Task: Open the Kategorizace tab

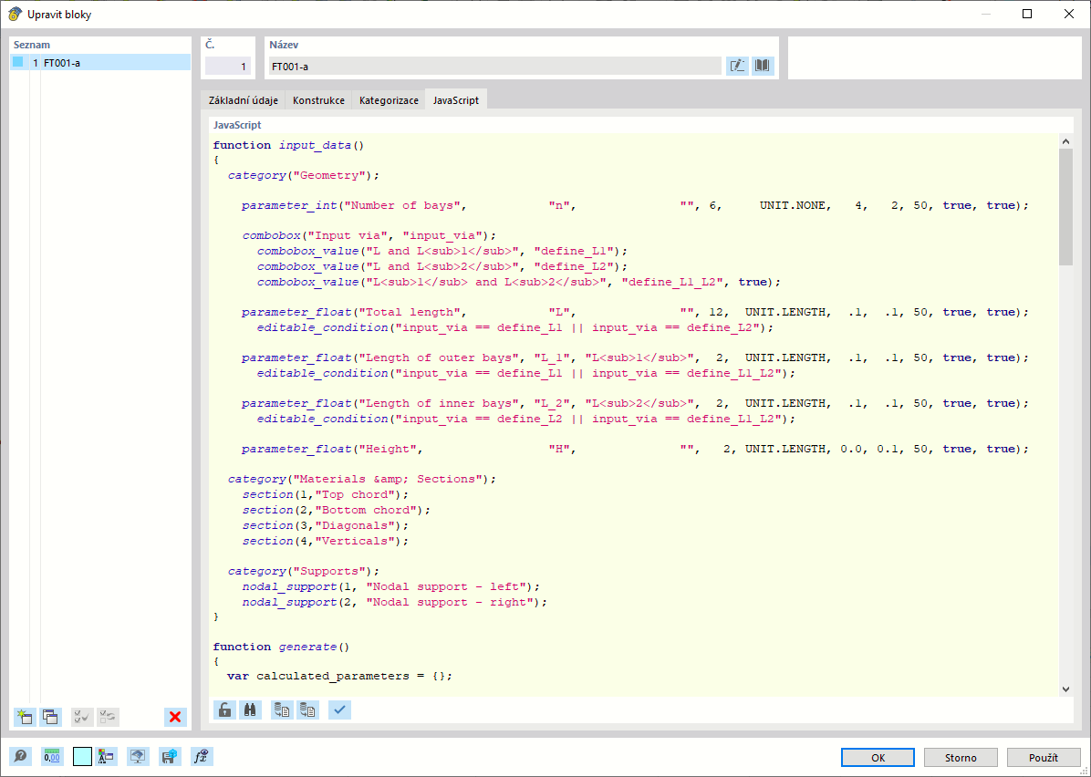Action: (x=389, y=100)
